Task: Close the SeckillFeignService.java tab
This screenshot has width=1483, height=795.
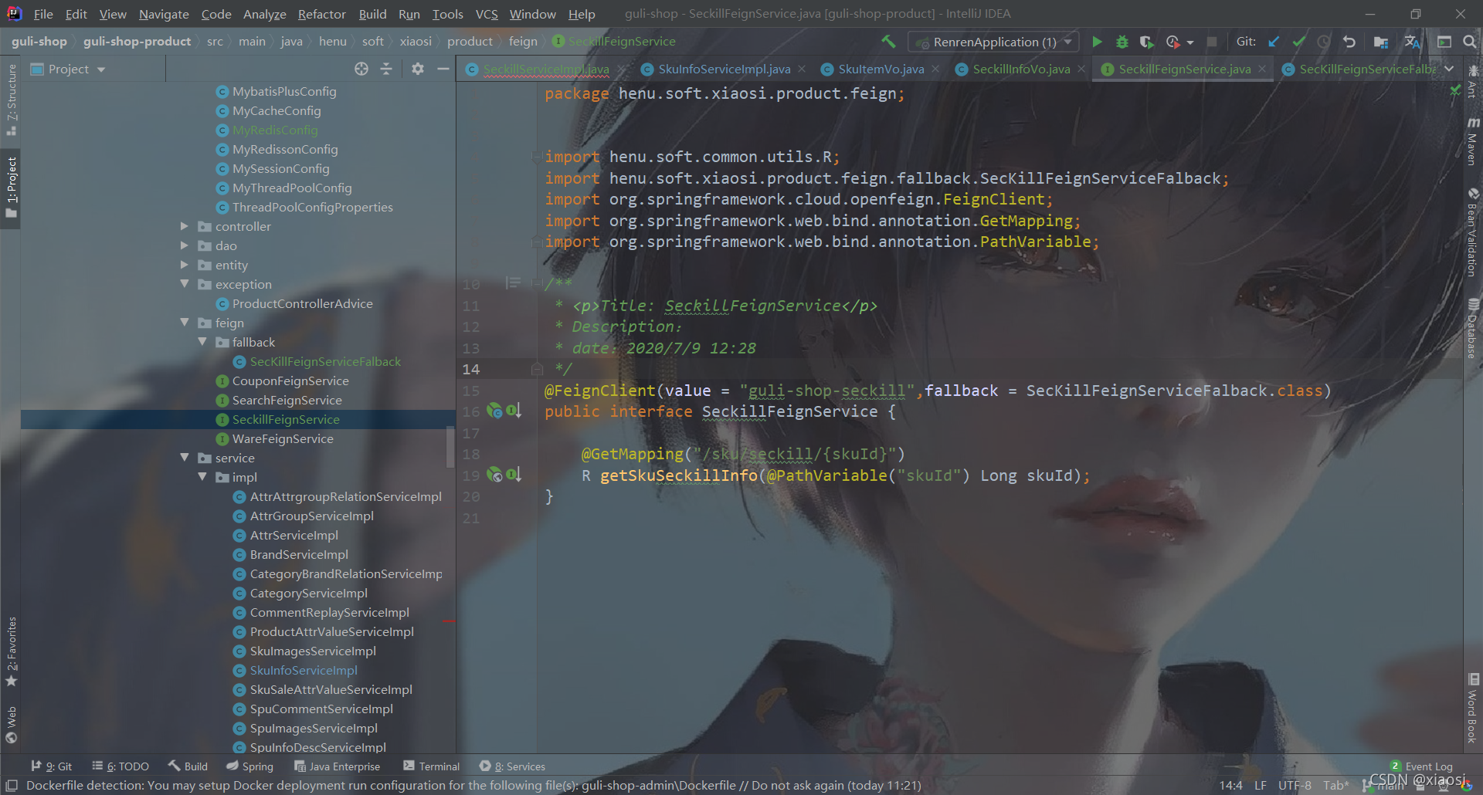Action: click(1262, 69)
